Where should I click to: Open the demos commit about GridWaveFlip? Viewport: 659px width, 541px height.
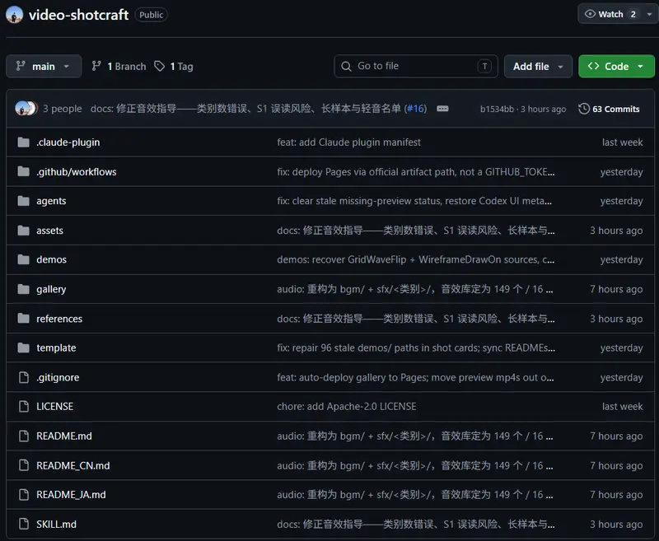pos(416,259)
